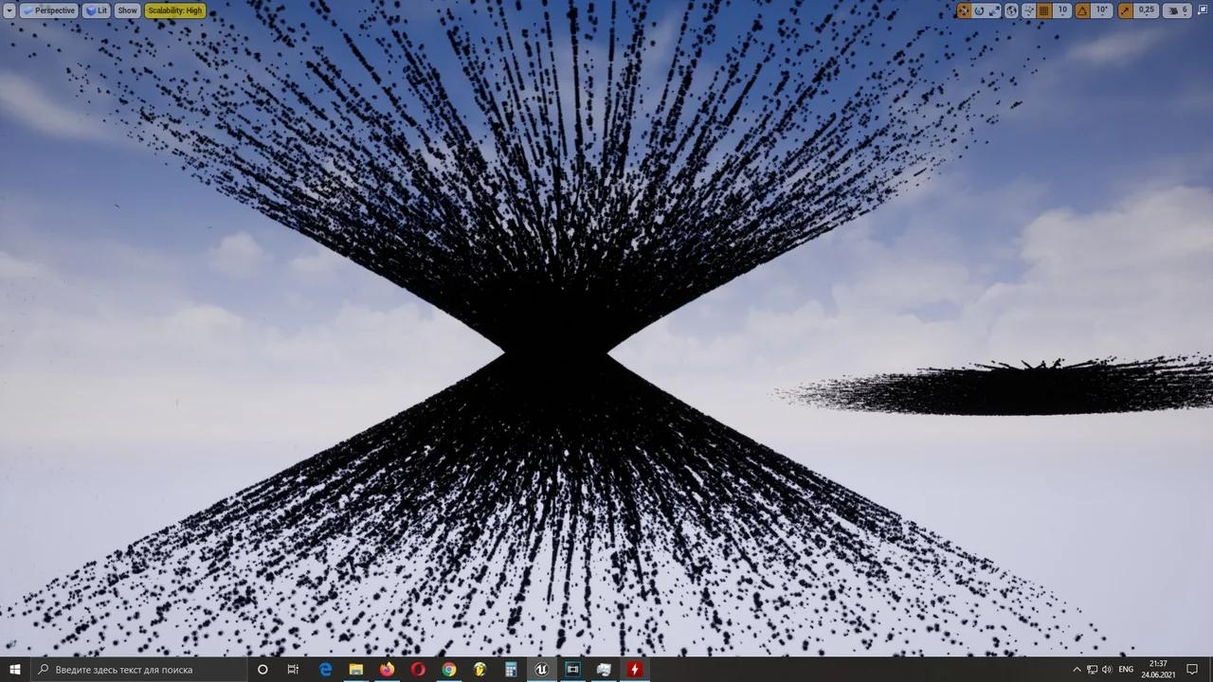Toggle rotation angle snapping
This screenshot has width=1213, height=682.
pyautogui.click(x=1082, y=10)
